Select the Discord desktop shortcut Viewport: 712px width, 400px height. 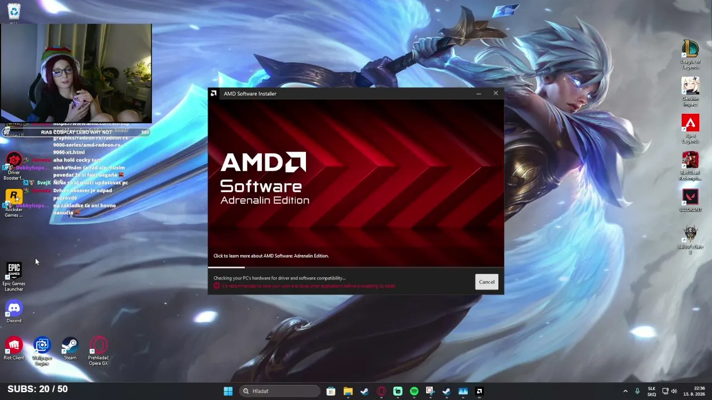[x=14, y=312]
